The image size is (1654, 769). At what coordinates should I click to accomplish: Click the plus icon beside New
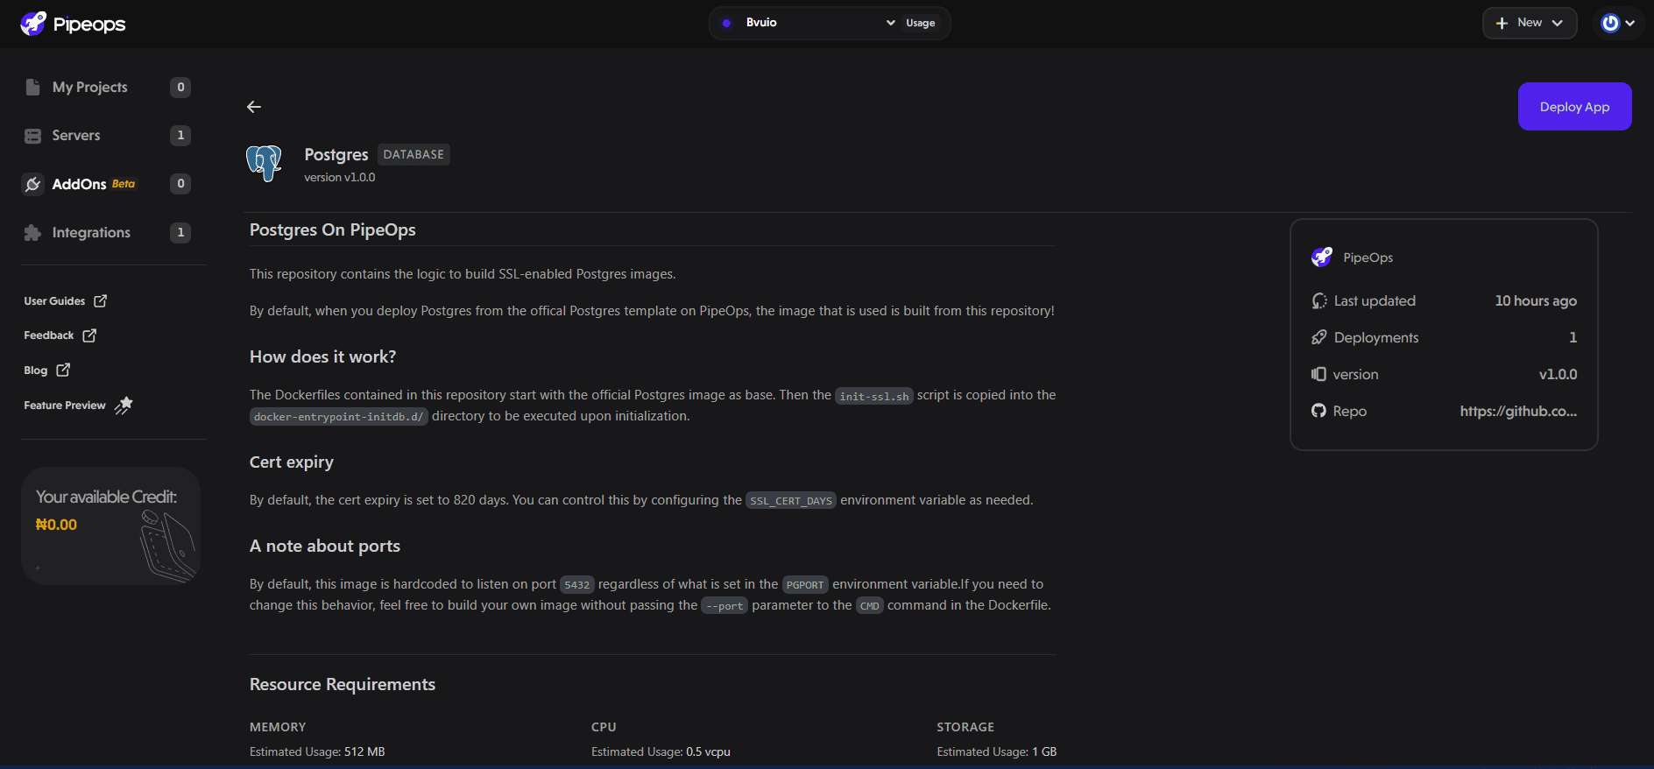1502,23
